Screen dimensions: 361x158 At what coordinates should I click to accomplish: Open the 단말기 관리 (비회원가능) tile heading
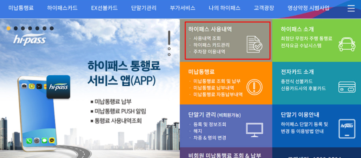214,115
